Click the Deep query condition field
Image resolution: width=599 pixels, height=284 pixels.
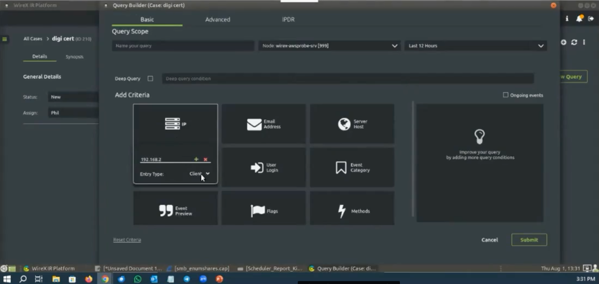(x=348, y=79)
